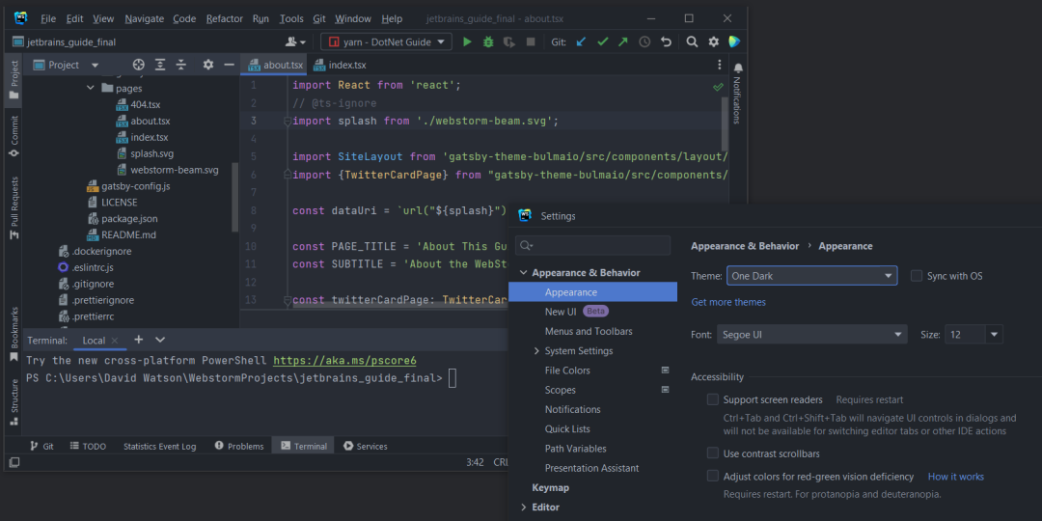Open the Theme One Dark dropdown
The image size is (1042, 521).
point(812,276)
